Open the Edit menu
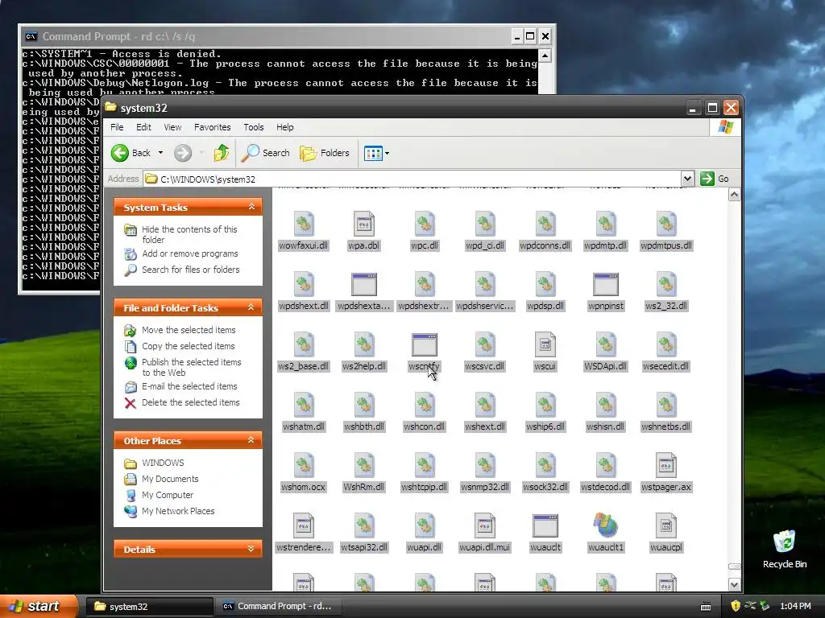The height and width of the screenshot is (618, 825). 143,127
